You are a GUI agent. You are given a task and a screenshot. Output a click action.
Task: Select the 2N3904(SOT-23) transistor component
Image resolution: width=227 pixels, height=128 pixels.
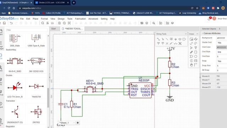click(15, 114)
